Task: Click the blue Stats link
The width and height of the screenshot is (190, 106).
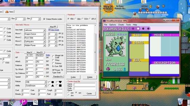Action: pyautogui.click(x=48, y=55)
